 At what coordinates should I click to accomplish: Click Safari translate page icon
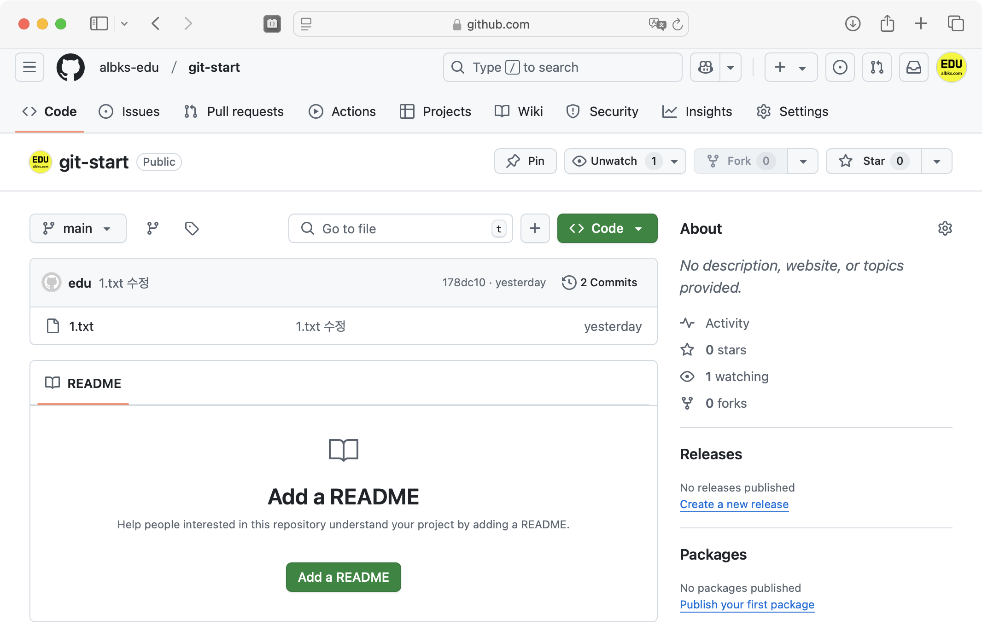(657, 24)
